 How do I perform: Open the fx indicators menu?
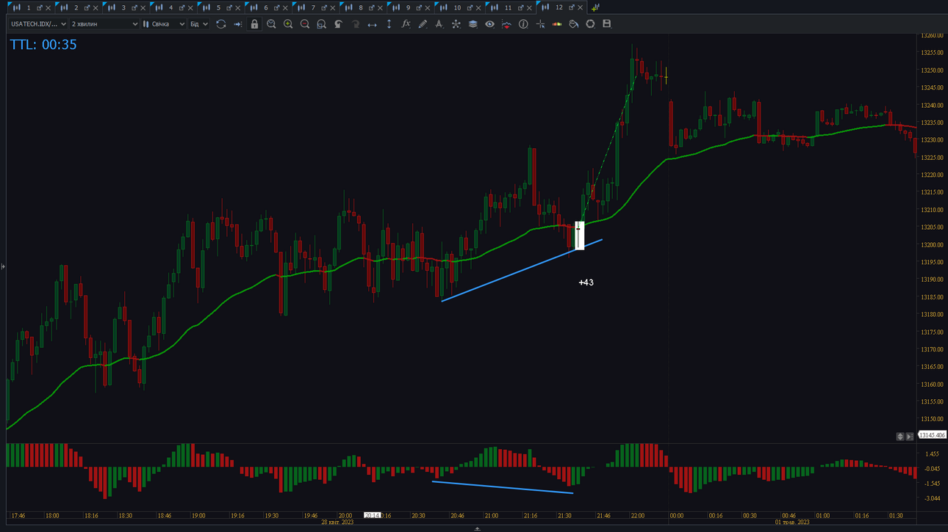[x=406, y=24]
